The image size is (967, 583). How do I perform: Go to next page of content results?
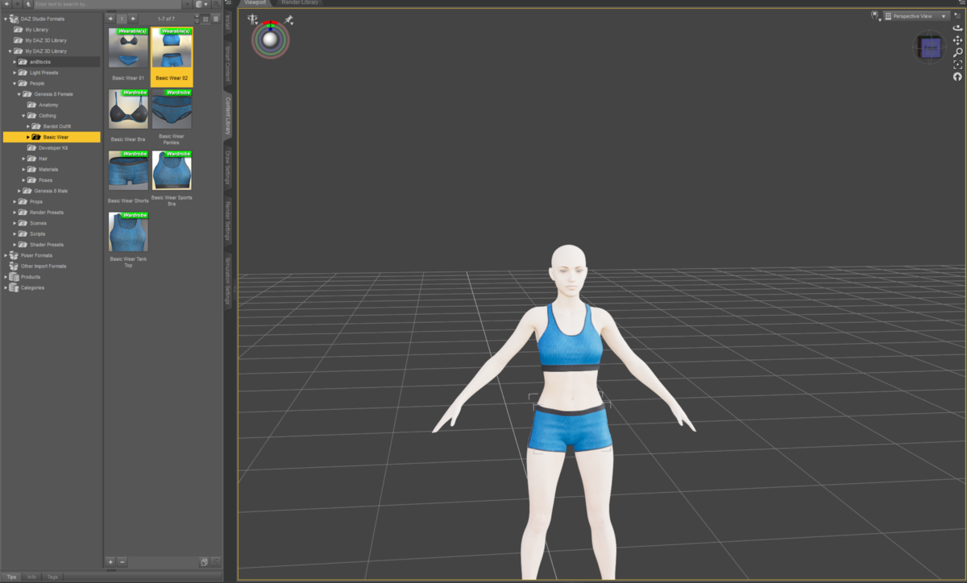(x=133, y=18)
